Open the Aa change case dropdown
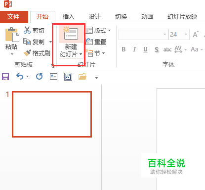The height and width of the screenshot is (190, 205). (x=197, y=49)
